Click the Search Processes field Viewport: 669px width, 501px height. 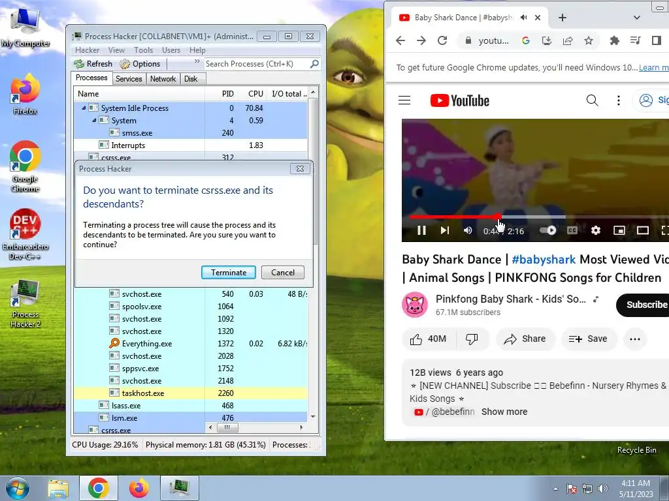click(x=256, y=64)
